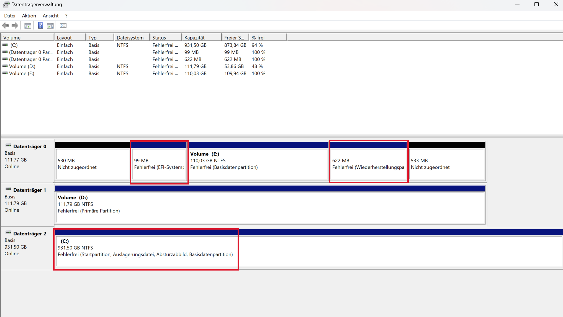Viewport: 563px width, 317px height.
Task: Select Volume (D:) row in volume list
Action: (22, 66)
